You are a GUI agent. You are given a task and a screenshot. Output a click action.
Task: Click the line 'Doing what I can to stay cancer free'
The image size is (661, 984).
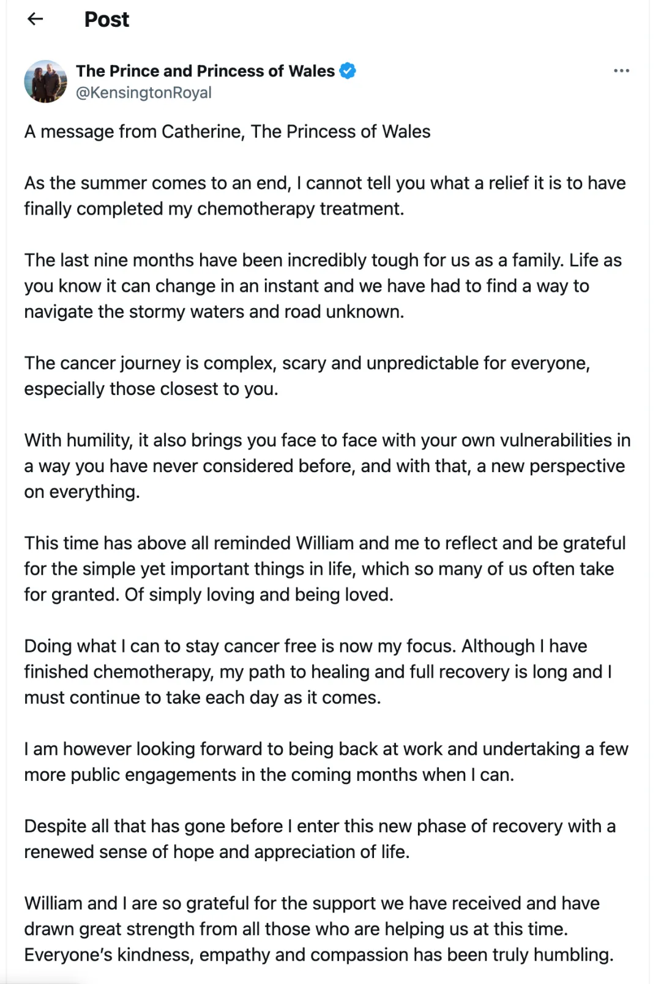[305, 646]
